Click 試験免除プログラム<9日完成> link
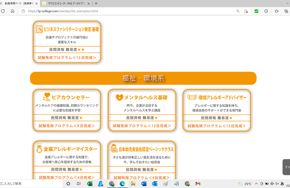This screenshot has height=188, width=290. pyautogui.click(x=67, y=126)
